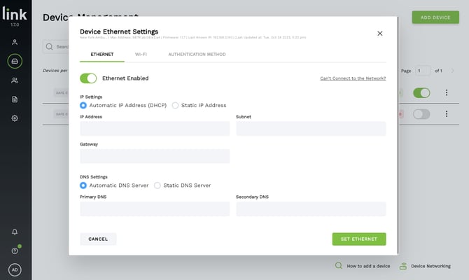The image size is (469, 280).
Task: Open the user profile icon in sidebar
Action: [15, 42]
